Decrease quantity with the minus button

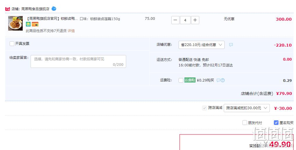click(x=175, y=20)
